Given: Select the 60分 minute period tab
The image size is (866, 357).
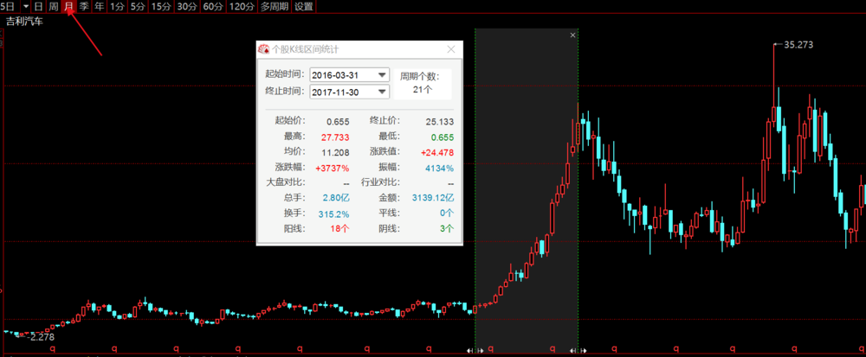Looking at the screenshot, I should point(213,6).
